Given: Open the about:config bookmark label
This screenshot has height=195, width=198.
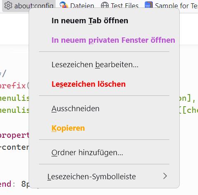Looking at the screenshot, I should (x=34, y=6).
